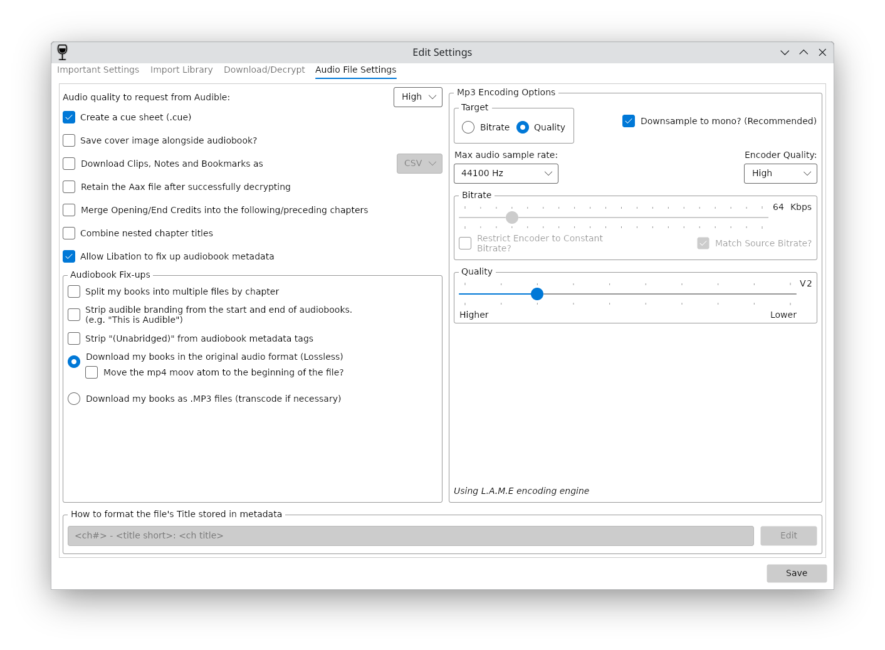The height and width of the screenshot is (650, 885).
Task: Go to the Import Library tab
Action: tap(181, 70)
